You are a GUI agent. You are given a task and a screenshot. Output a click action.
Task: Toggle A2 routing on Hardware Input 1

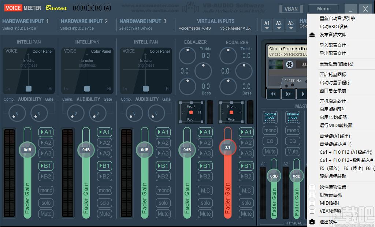click(x=46, y=143)
